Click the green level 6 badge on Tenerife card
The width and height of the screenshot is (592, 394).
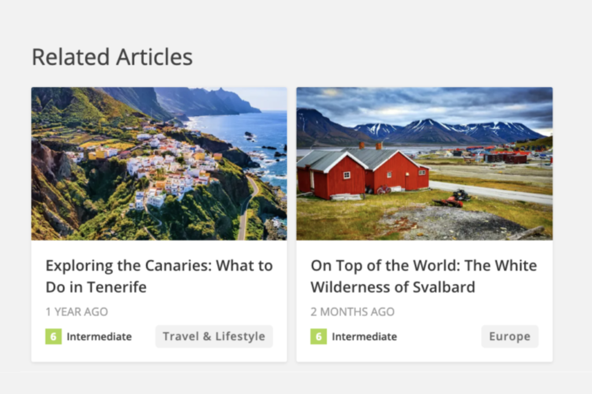click(53, 337)
